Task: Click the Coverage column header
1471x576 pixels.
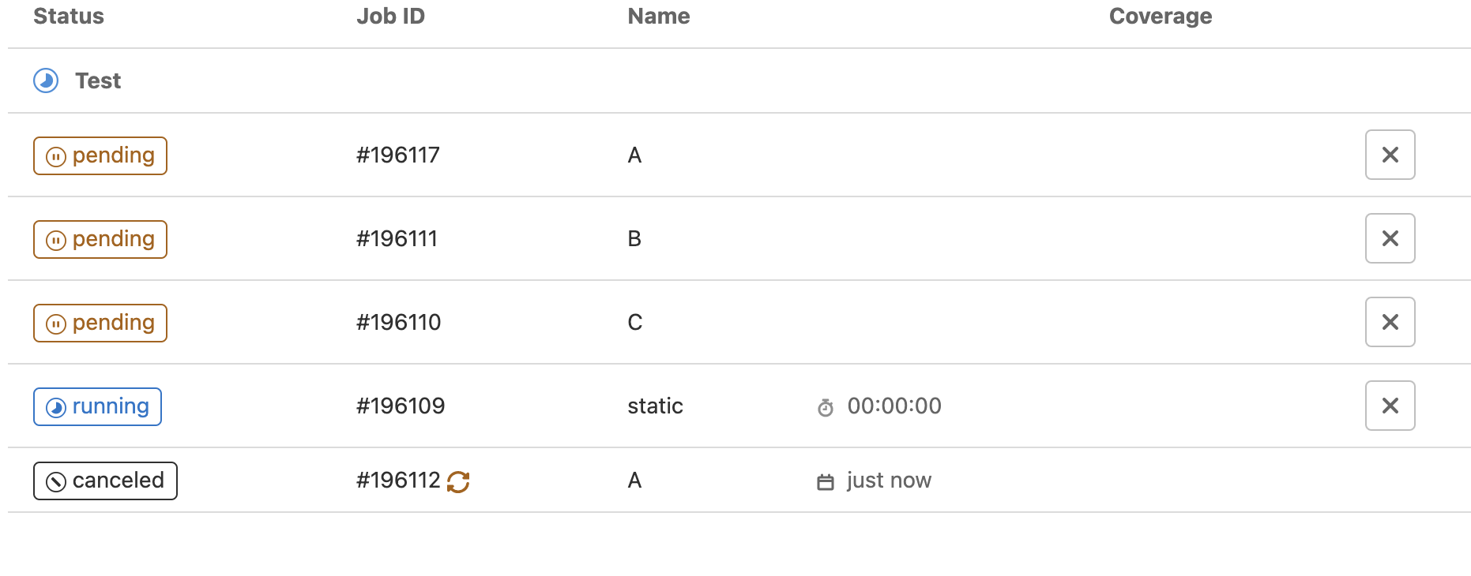Action: 1160,17
